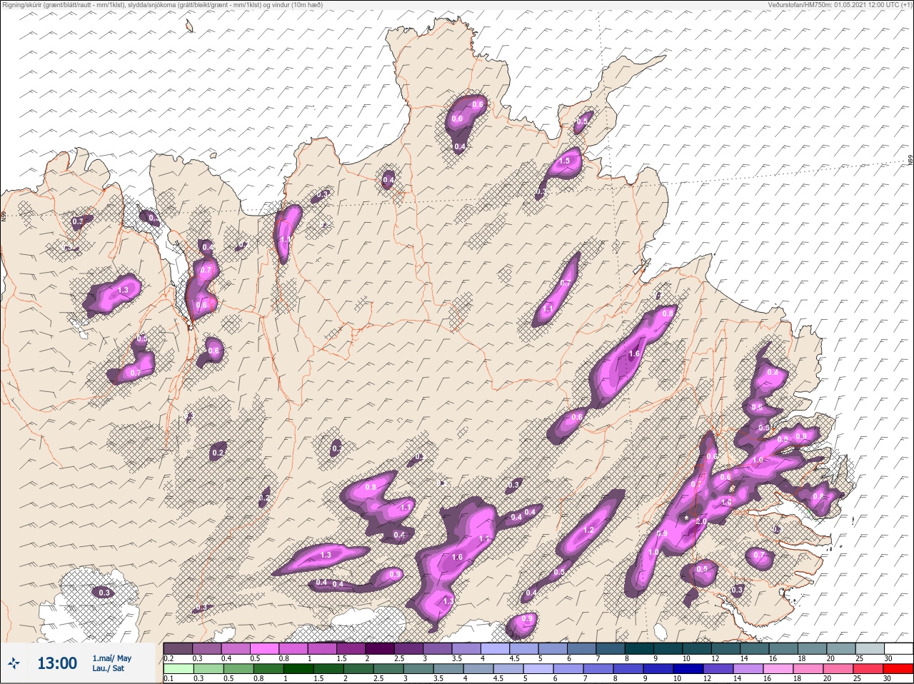Click the '1.maí/ May' date text
The image size is (914, 684).
tap(111, 658)
